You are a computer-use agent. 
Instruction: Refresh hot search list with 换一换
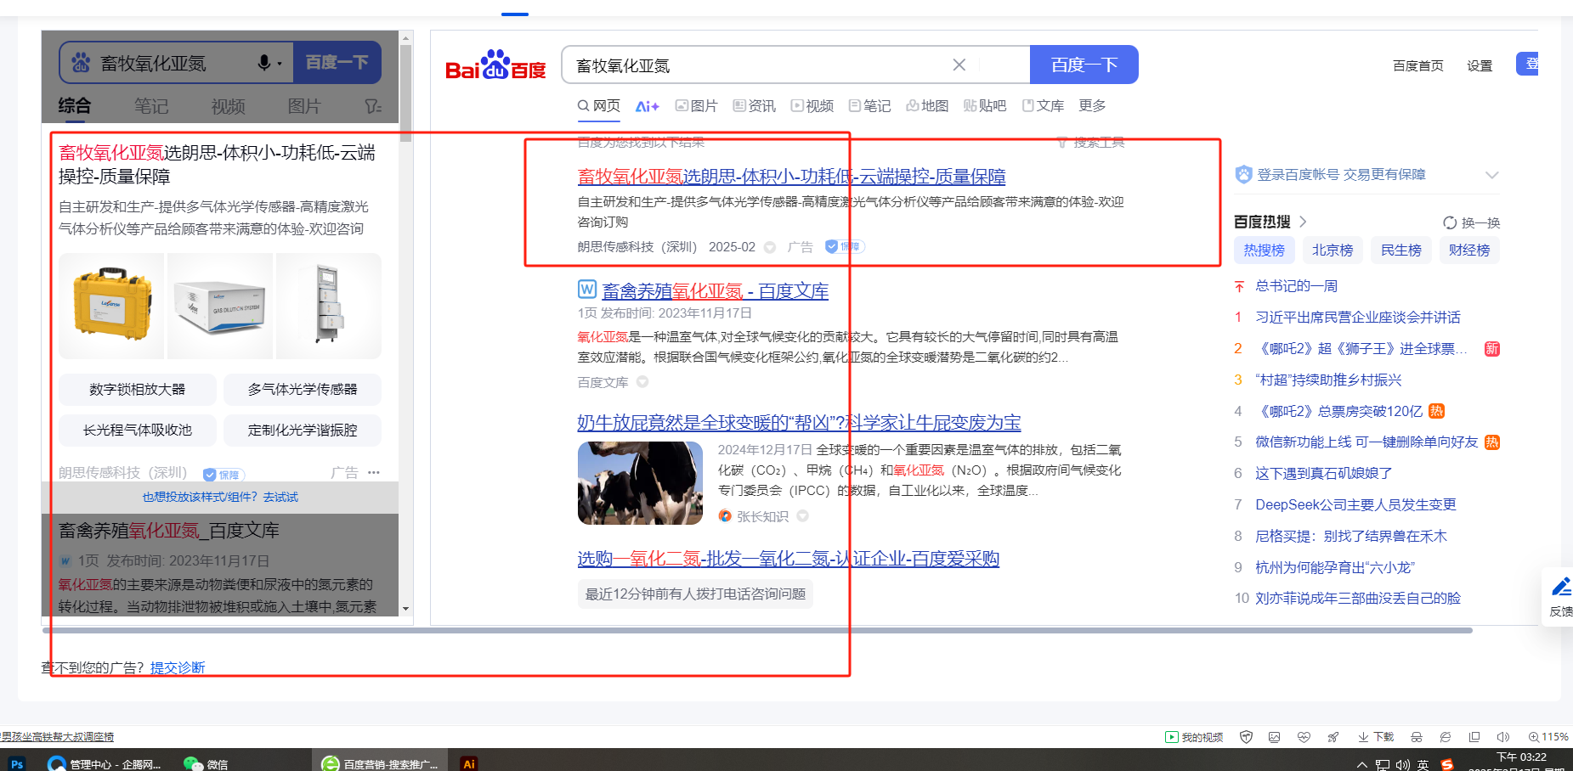pos(1471,222)
